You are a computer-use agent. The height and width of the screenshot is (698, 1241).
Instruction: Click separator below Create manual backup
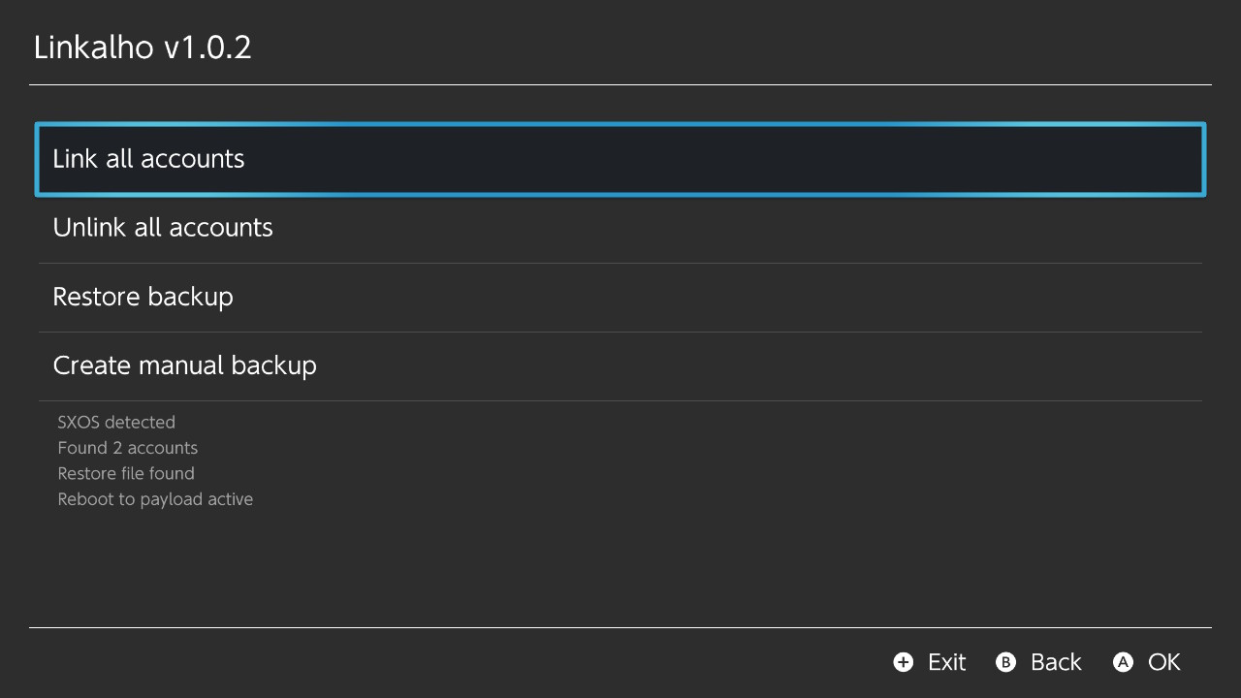(x=620, y=400)
